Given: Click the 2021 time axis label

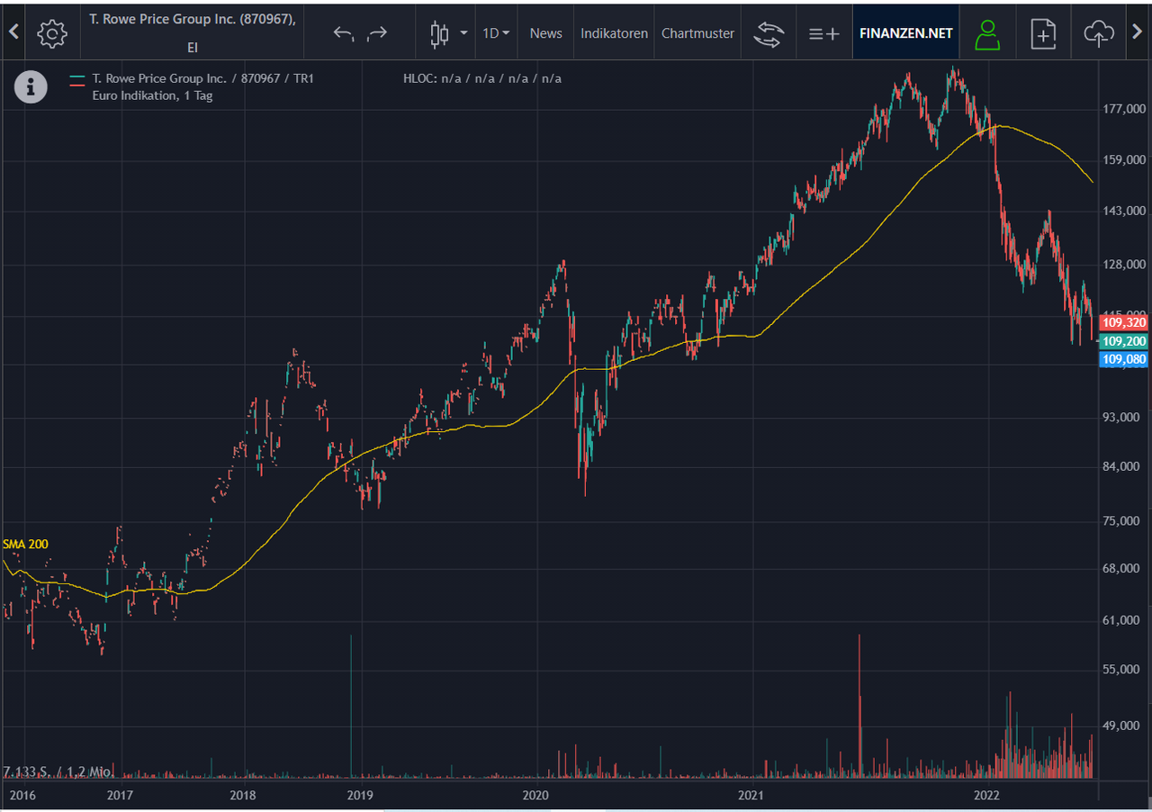Looking at the screenshot, I should point(751,795).
